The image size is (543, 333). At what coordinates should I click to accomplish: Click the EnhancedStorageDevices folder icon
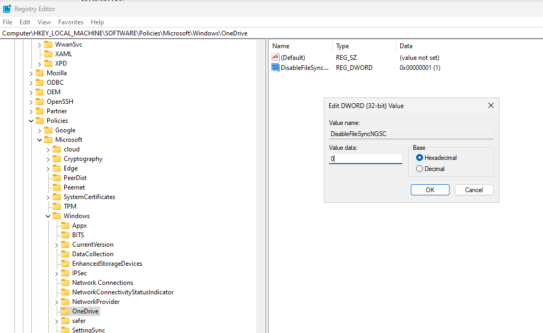(65, 264)
